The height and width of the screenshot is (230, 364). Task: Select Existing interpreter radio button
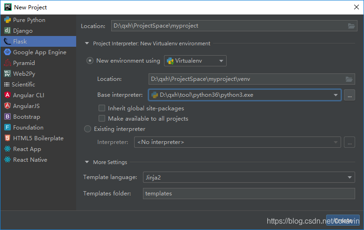(x=87, y=129)
